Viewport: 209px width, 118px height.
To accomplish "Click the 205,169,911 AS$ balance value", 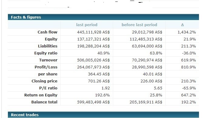I will pyautogui.click(x=146, y=102).
